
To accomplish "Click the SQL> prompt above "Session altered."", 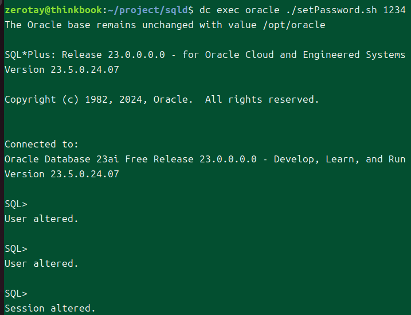I will point(16,293).
